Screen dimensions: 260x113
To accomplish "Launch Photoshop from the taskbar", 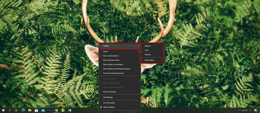I will point(50,110).
